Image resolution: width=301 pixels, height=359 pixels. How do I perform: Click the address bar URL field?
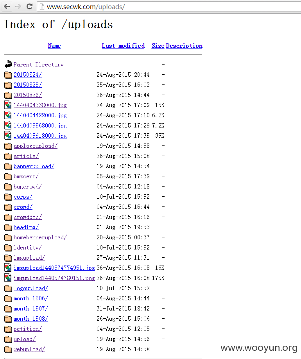click(169, 7)
